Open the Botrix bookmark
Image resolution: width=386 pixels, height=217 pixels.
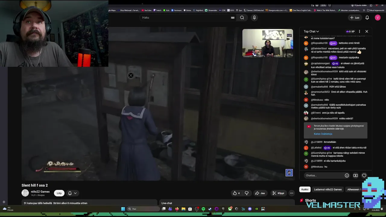(187, 10)
